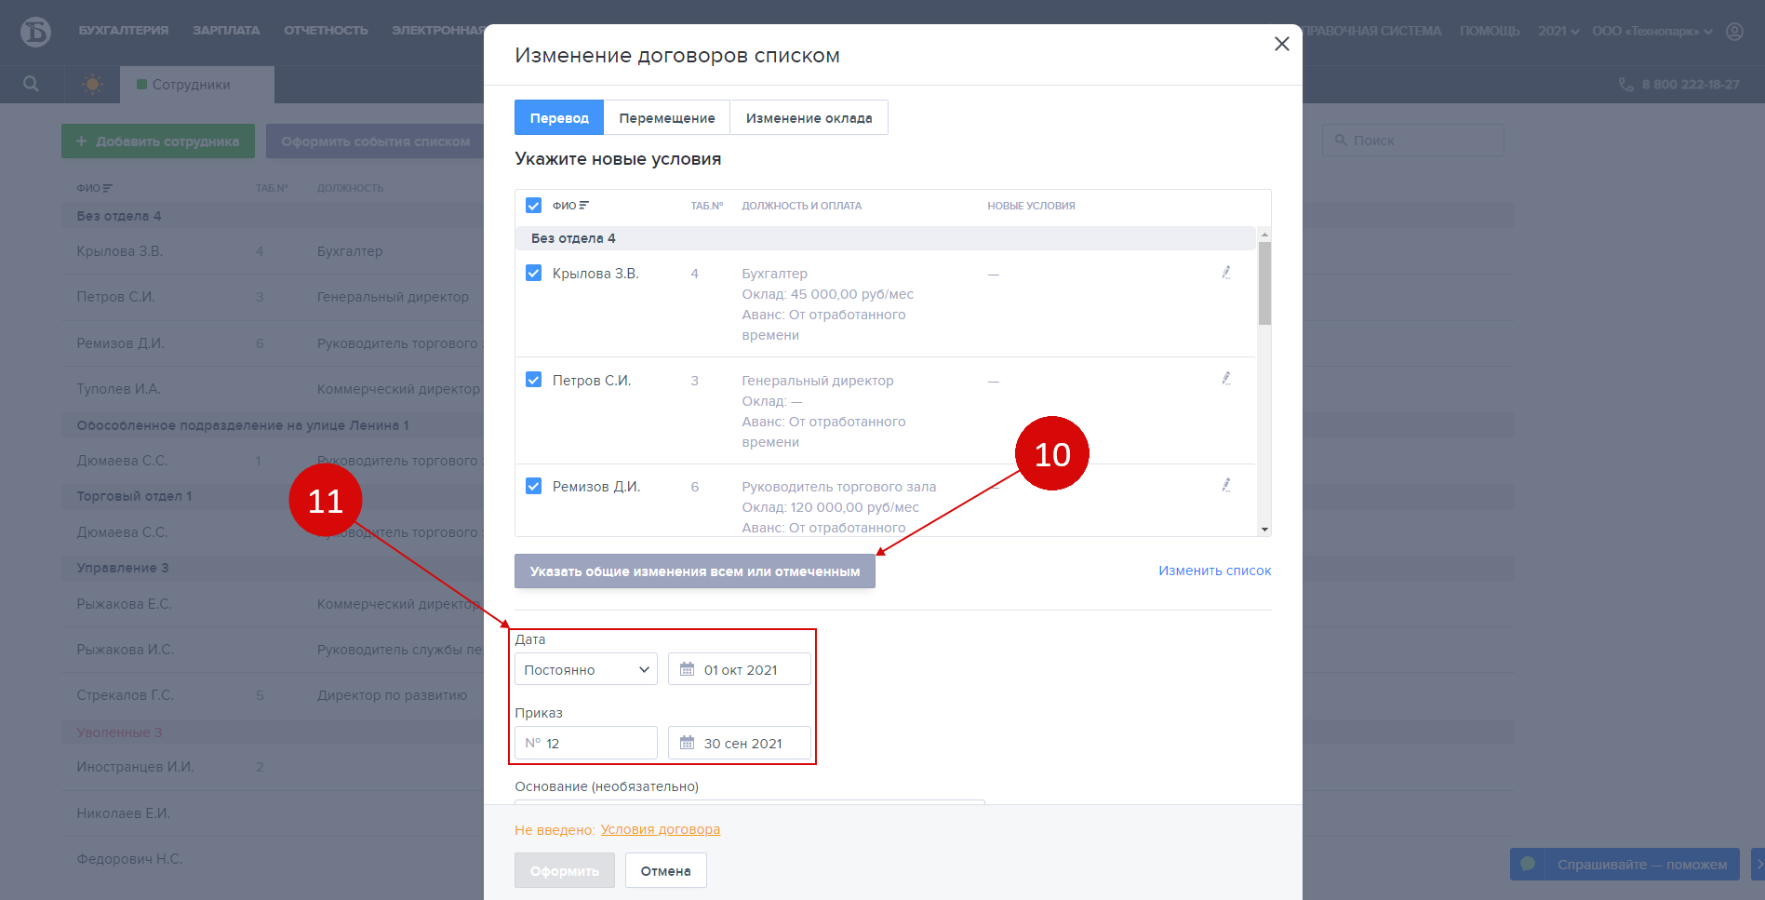Click the scroll-down arrow of the list scrollbar
This screenshot has width=1765, height=900.
point(1264,529)
